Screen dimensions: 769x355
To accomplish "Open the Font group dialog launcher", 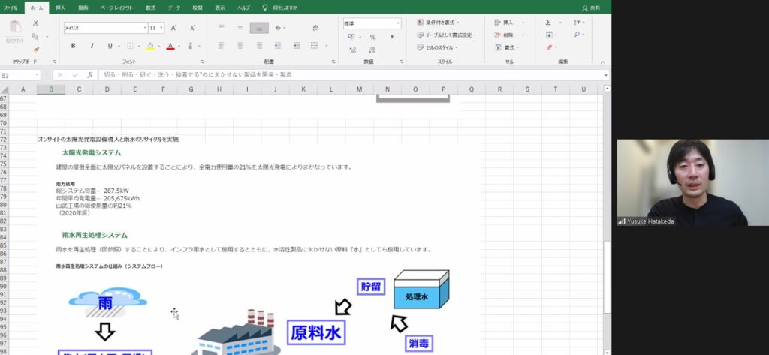I will pyautogui.click(x=202, y=62).
